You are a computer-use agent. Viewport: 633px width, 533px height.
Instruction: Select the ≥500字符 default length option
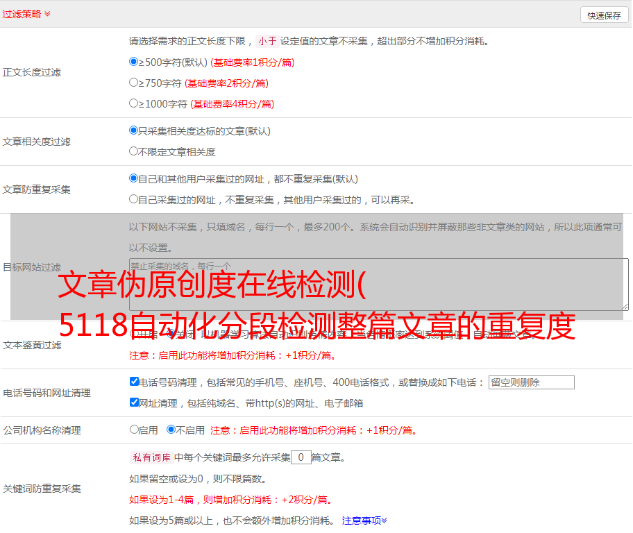pyautogui.click(x=133, y=61)
